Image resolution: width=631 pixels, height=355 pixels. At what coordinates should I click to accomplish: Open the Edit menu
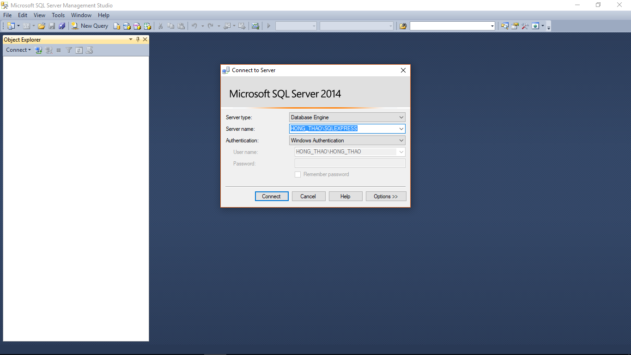(x=23, y=15)
